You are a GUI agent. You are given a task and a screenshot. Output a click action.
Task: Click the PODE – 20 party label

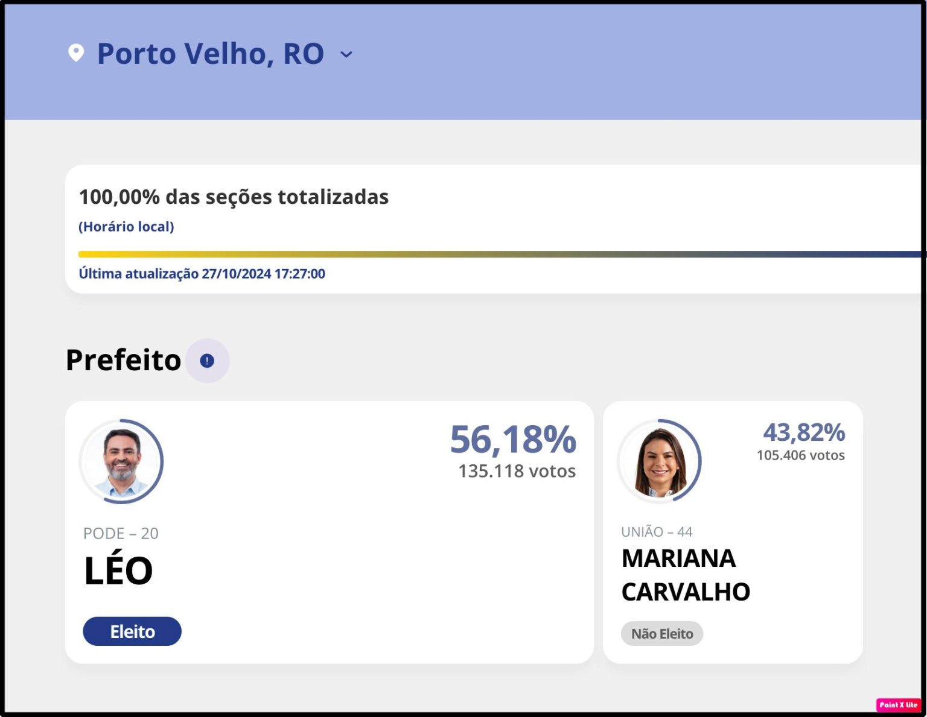coord(121,534)
